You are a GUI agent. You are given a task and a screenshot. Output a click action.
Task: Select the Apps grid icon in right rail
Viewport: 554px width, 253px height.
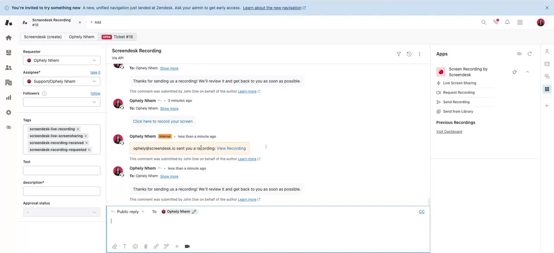point(547,89)
